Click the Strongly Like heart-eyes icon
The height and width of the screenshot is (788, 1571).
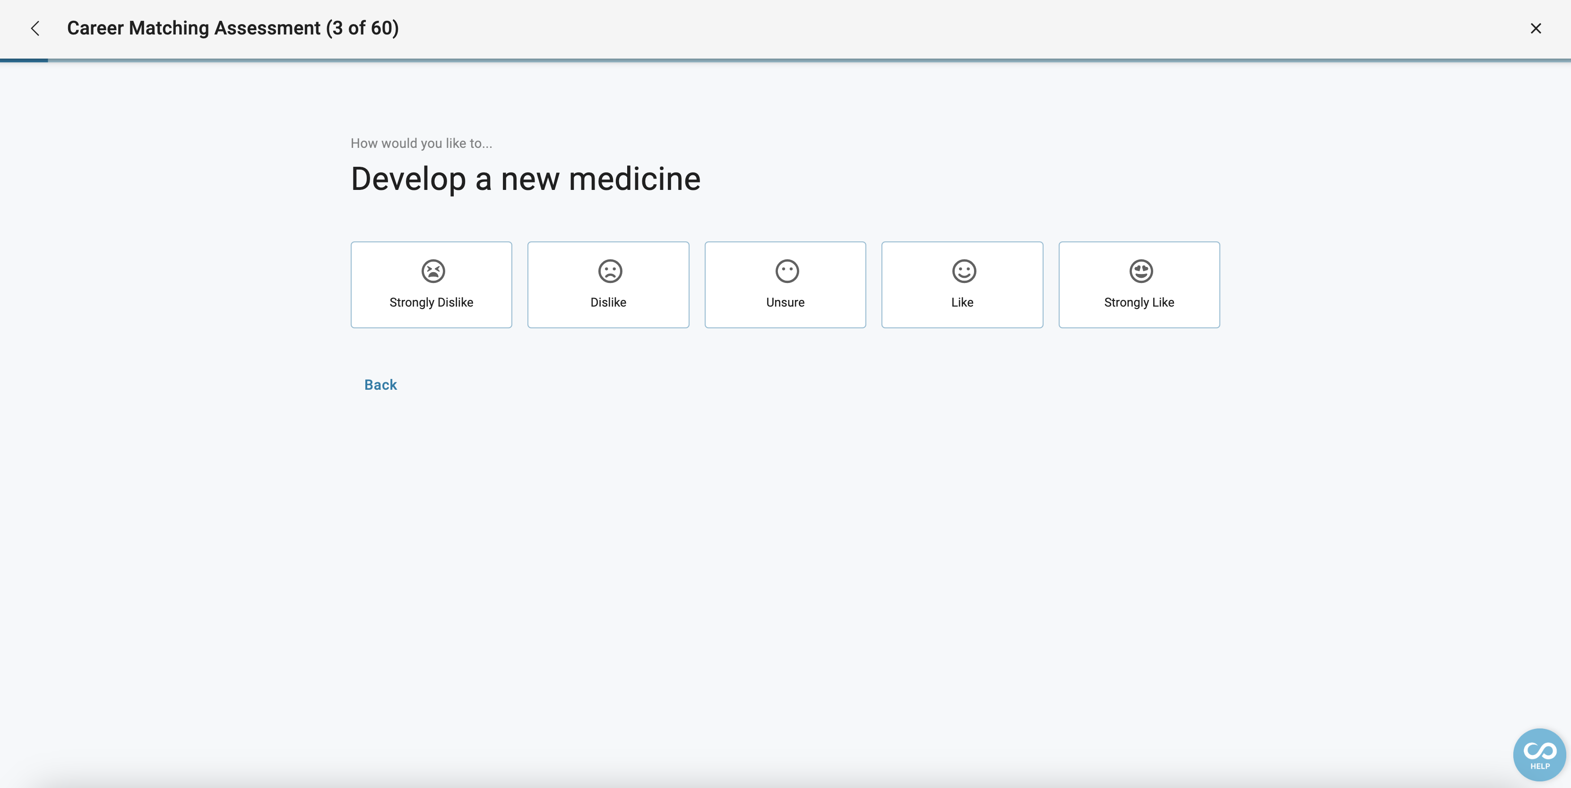[x=1140, y=271]
